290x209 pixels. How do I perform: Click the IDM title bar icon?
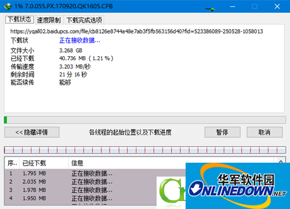coord(8,6)
